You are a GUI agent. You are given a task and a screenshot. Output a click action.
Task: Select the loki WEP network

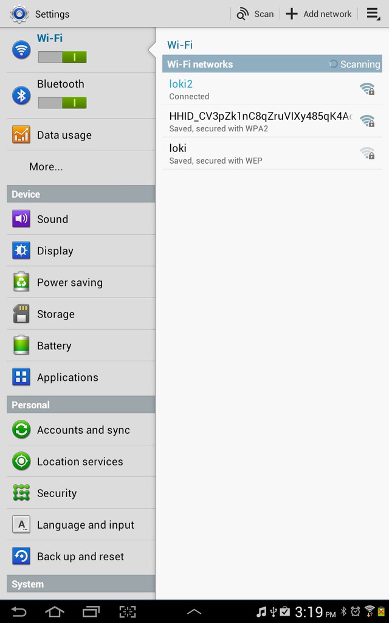coord(272,154)
